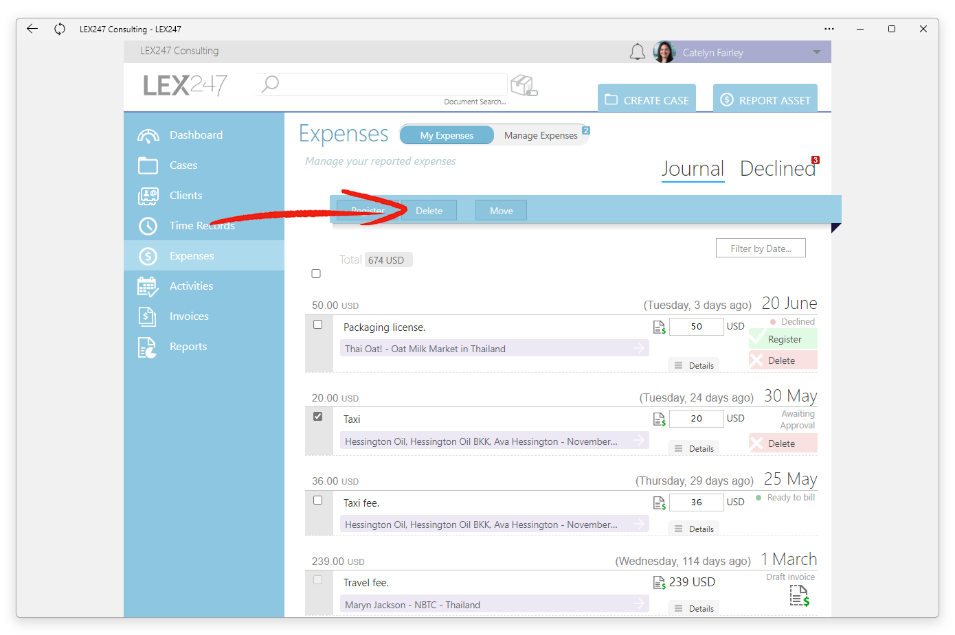Viewport: 955px width, 635px height.
Task: Click the 'Awaiting Approval' status text
Action: (797, 419)
